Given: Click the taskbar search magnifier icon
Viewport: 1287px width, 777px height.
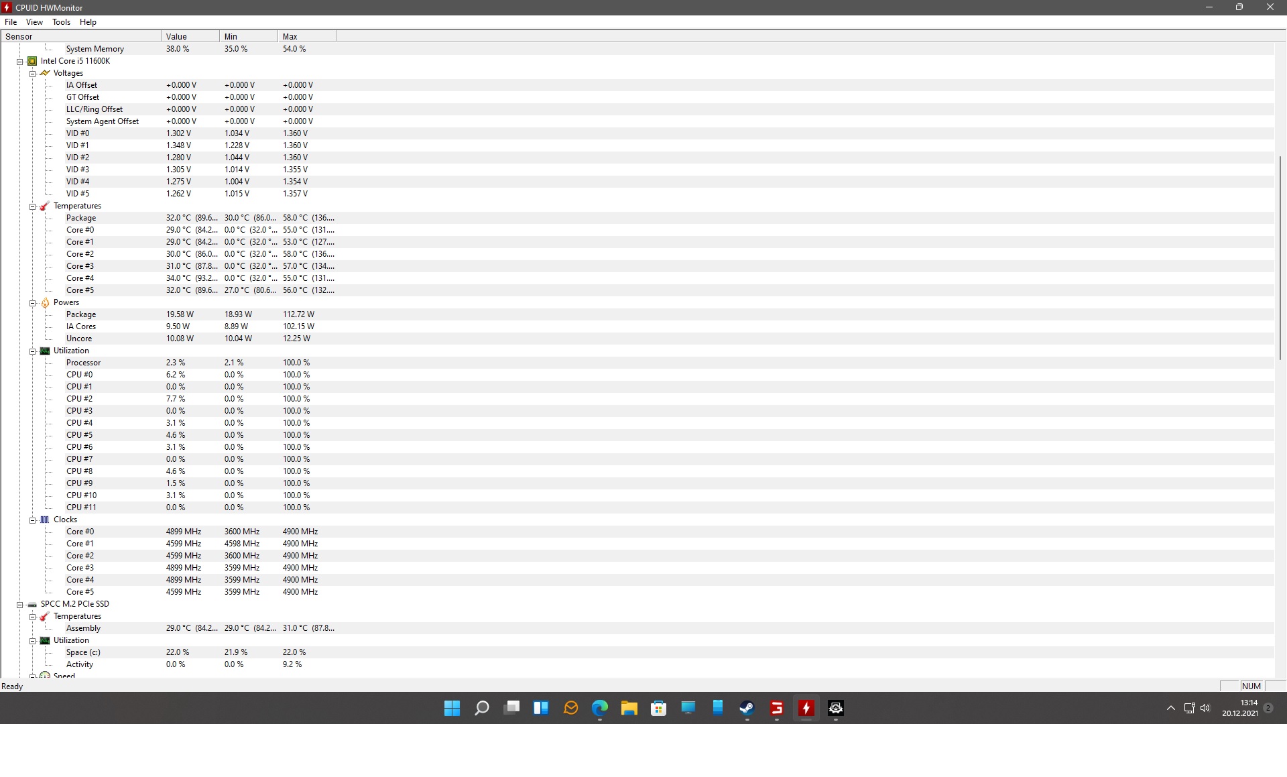Looking at the screenshot, I should [481, 708].
